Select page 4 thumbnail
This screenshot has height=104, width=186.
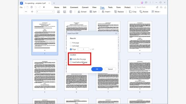pos(140,37)
